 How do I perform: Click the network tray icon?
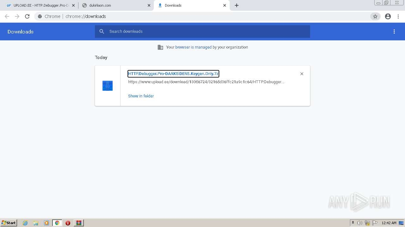367,223
